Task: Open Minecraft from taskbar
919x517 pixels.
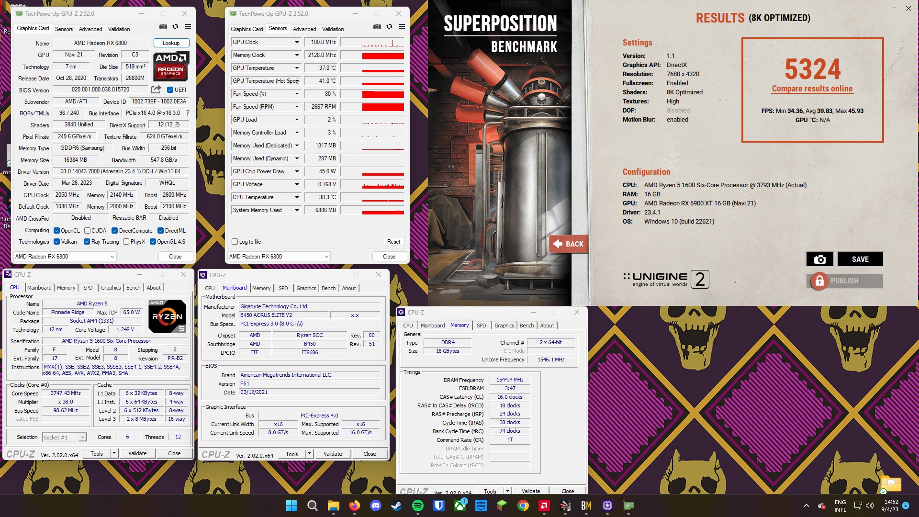Action: 502,506
